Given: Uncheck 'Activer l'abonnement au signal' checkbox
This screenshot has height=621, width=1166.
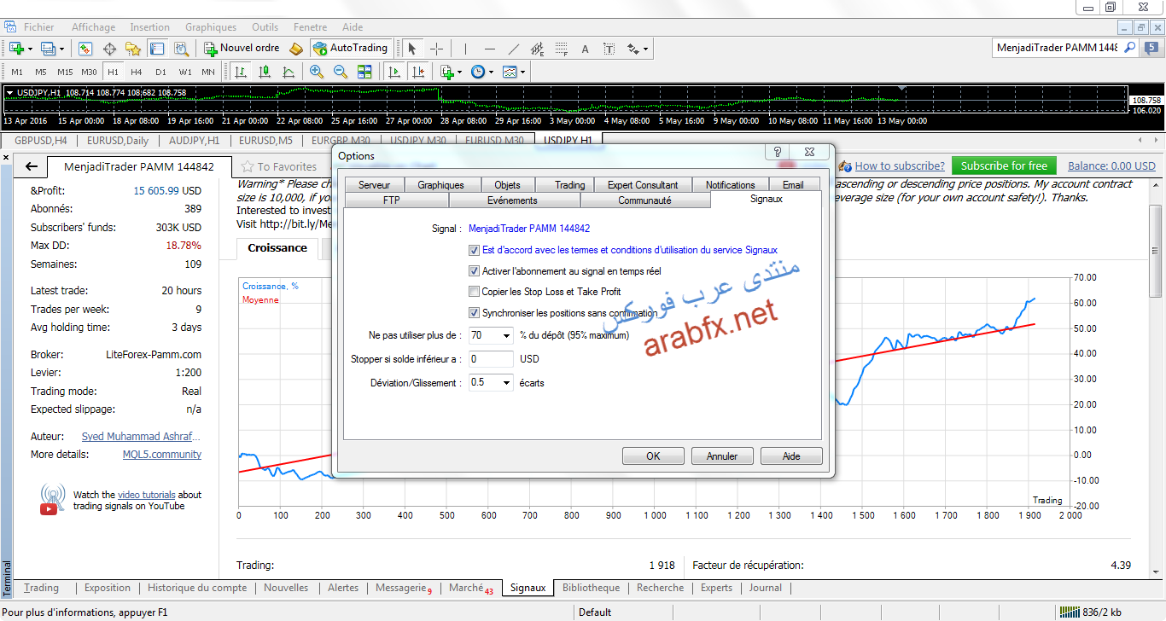Looking at the screenshot, I should point(475,271).
